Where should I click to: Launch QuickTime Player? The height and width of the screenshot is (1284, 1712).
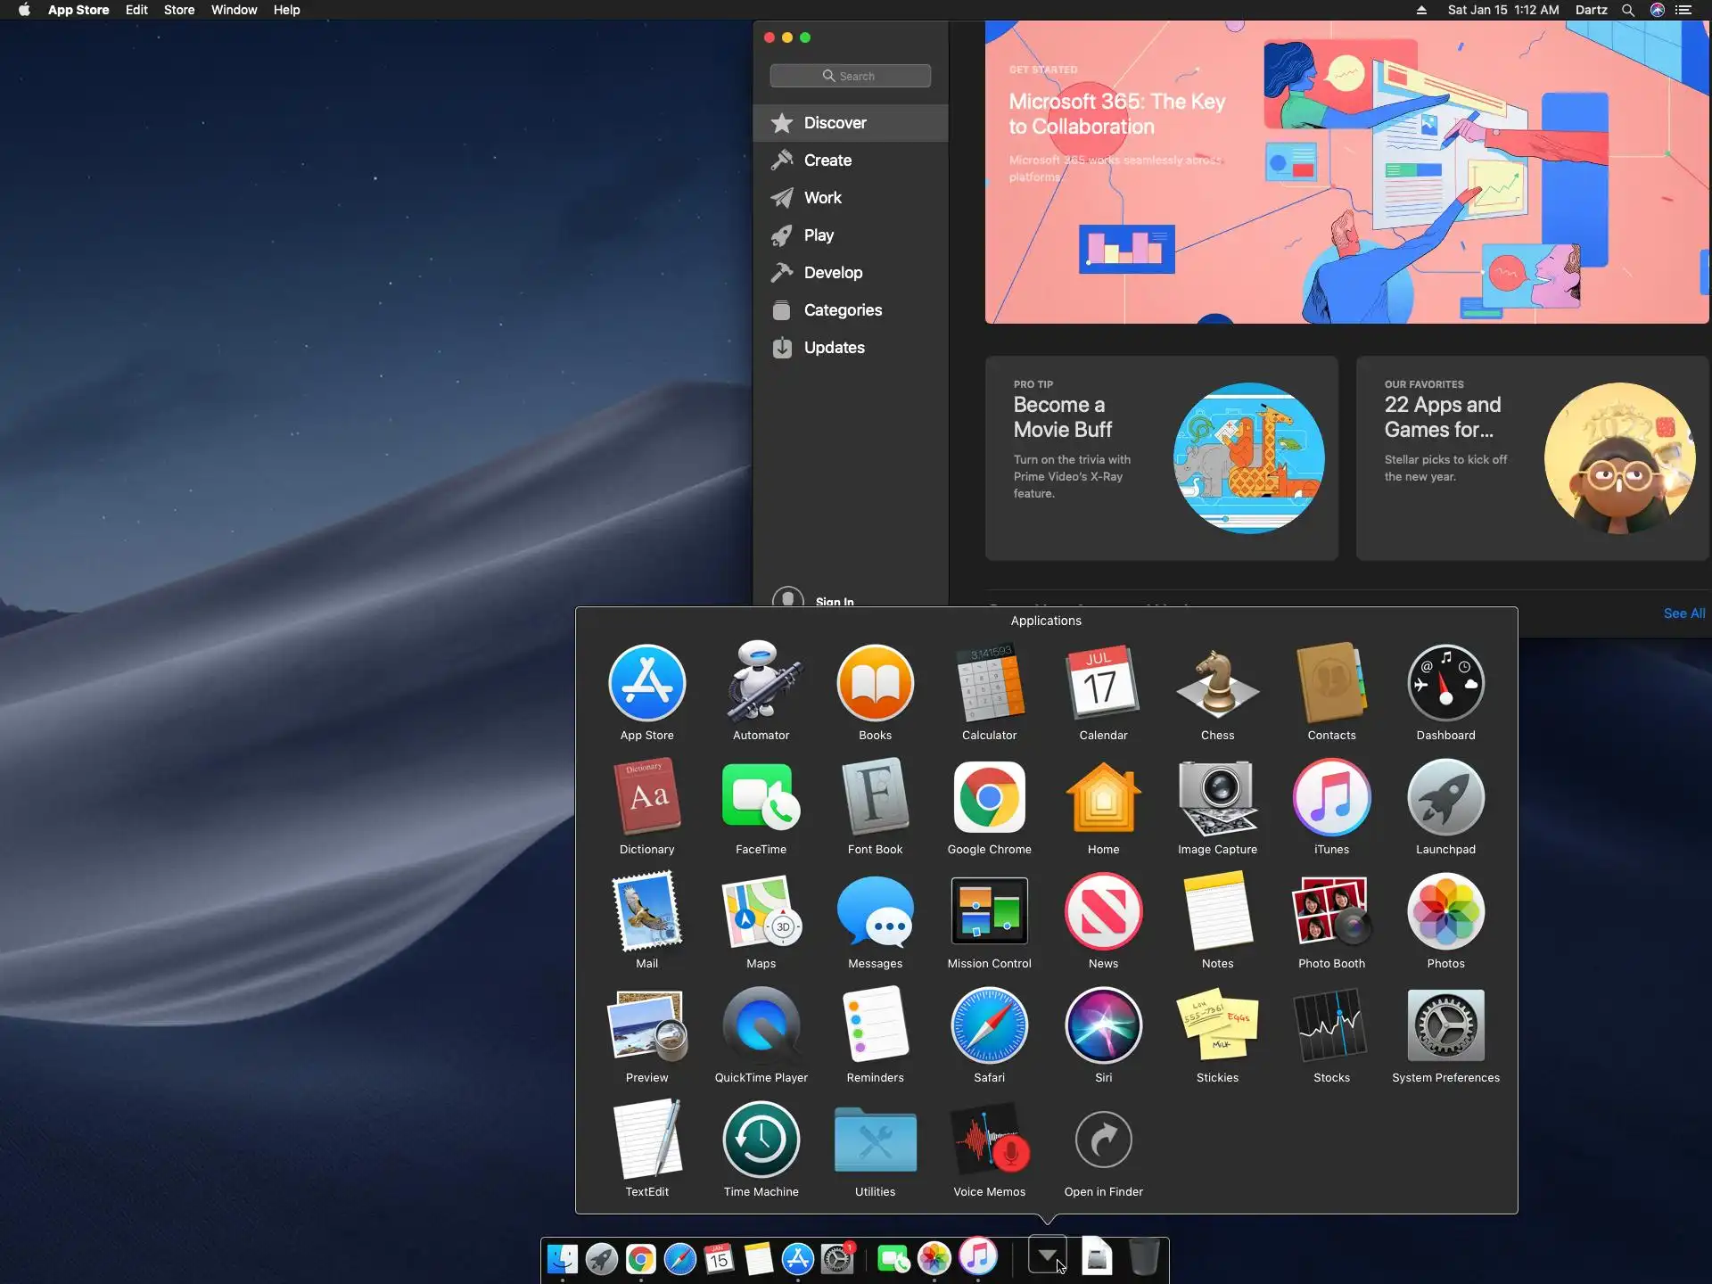coord(761,1026)
